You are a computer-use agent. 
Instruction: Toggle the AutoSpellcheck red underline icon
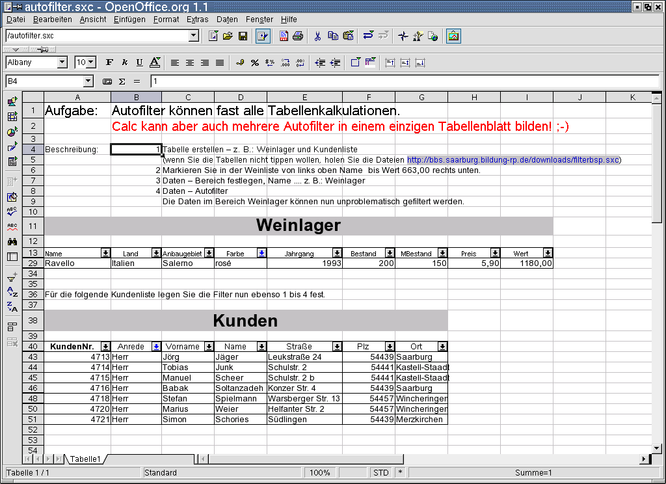point(12,226)
